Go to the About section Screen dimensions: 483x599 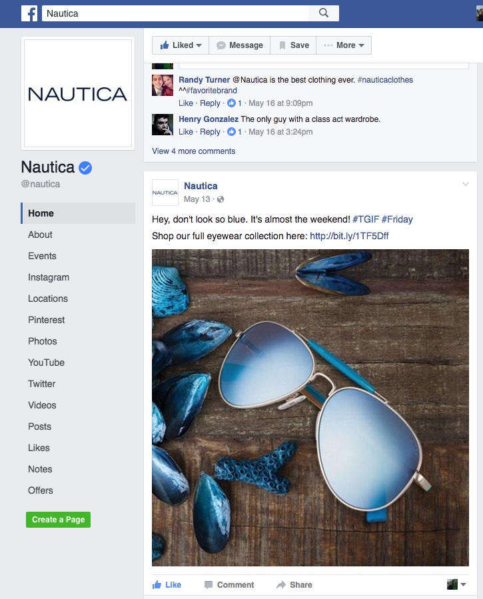coord(40,235)
